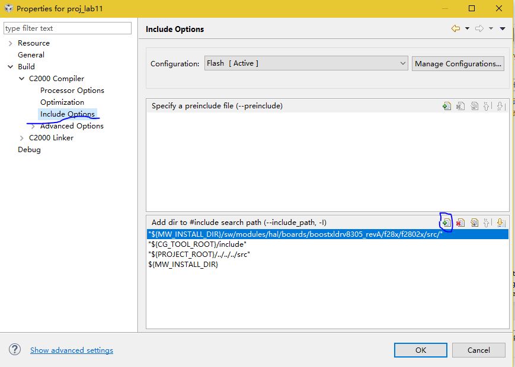Open the Show advanced settings link
Image resolution: width=515 pixels, height=367 pixels.
72,350
